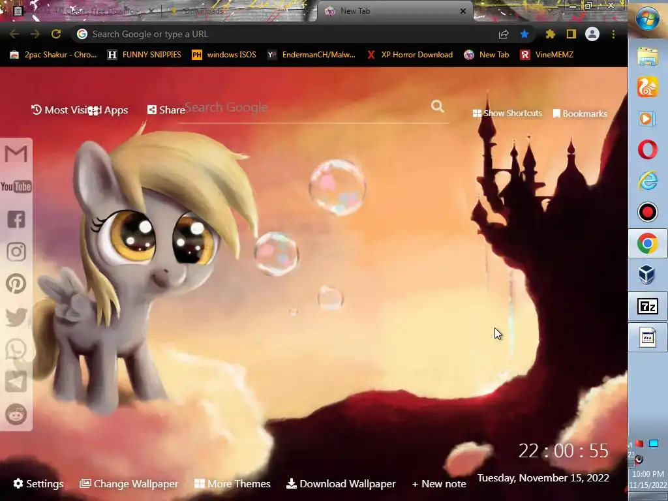Click Download Wallpaper
The height and width of the screenshot is (501, 668).
pos(341,483)
